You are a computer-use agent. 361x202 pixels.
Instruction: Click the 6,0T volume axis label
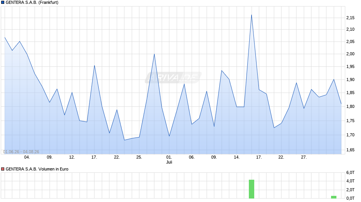[350, 172]
